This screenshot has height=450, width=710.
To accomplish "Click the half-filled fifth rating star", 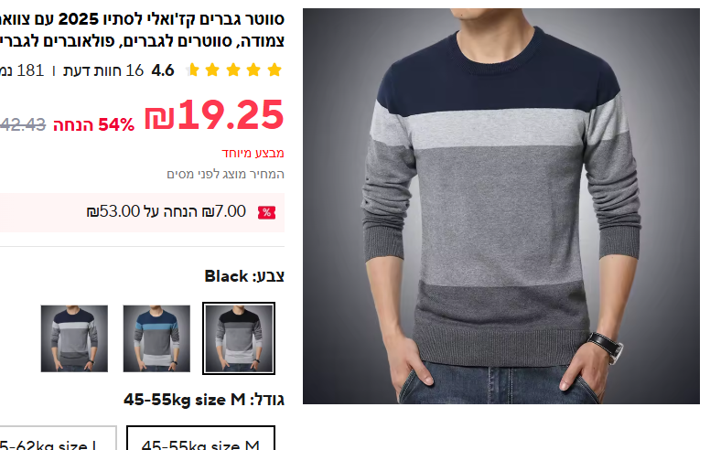I will (x=192, y=70).
